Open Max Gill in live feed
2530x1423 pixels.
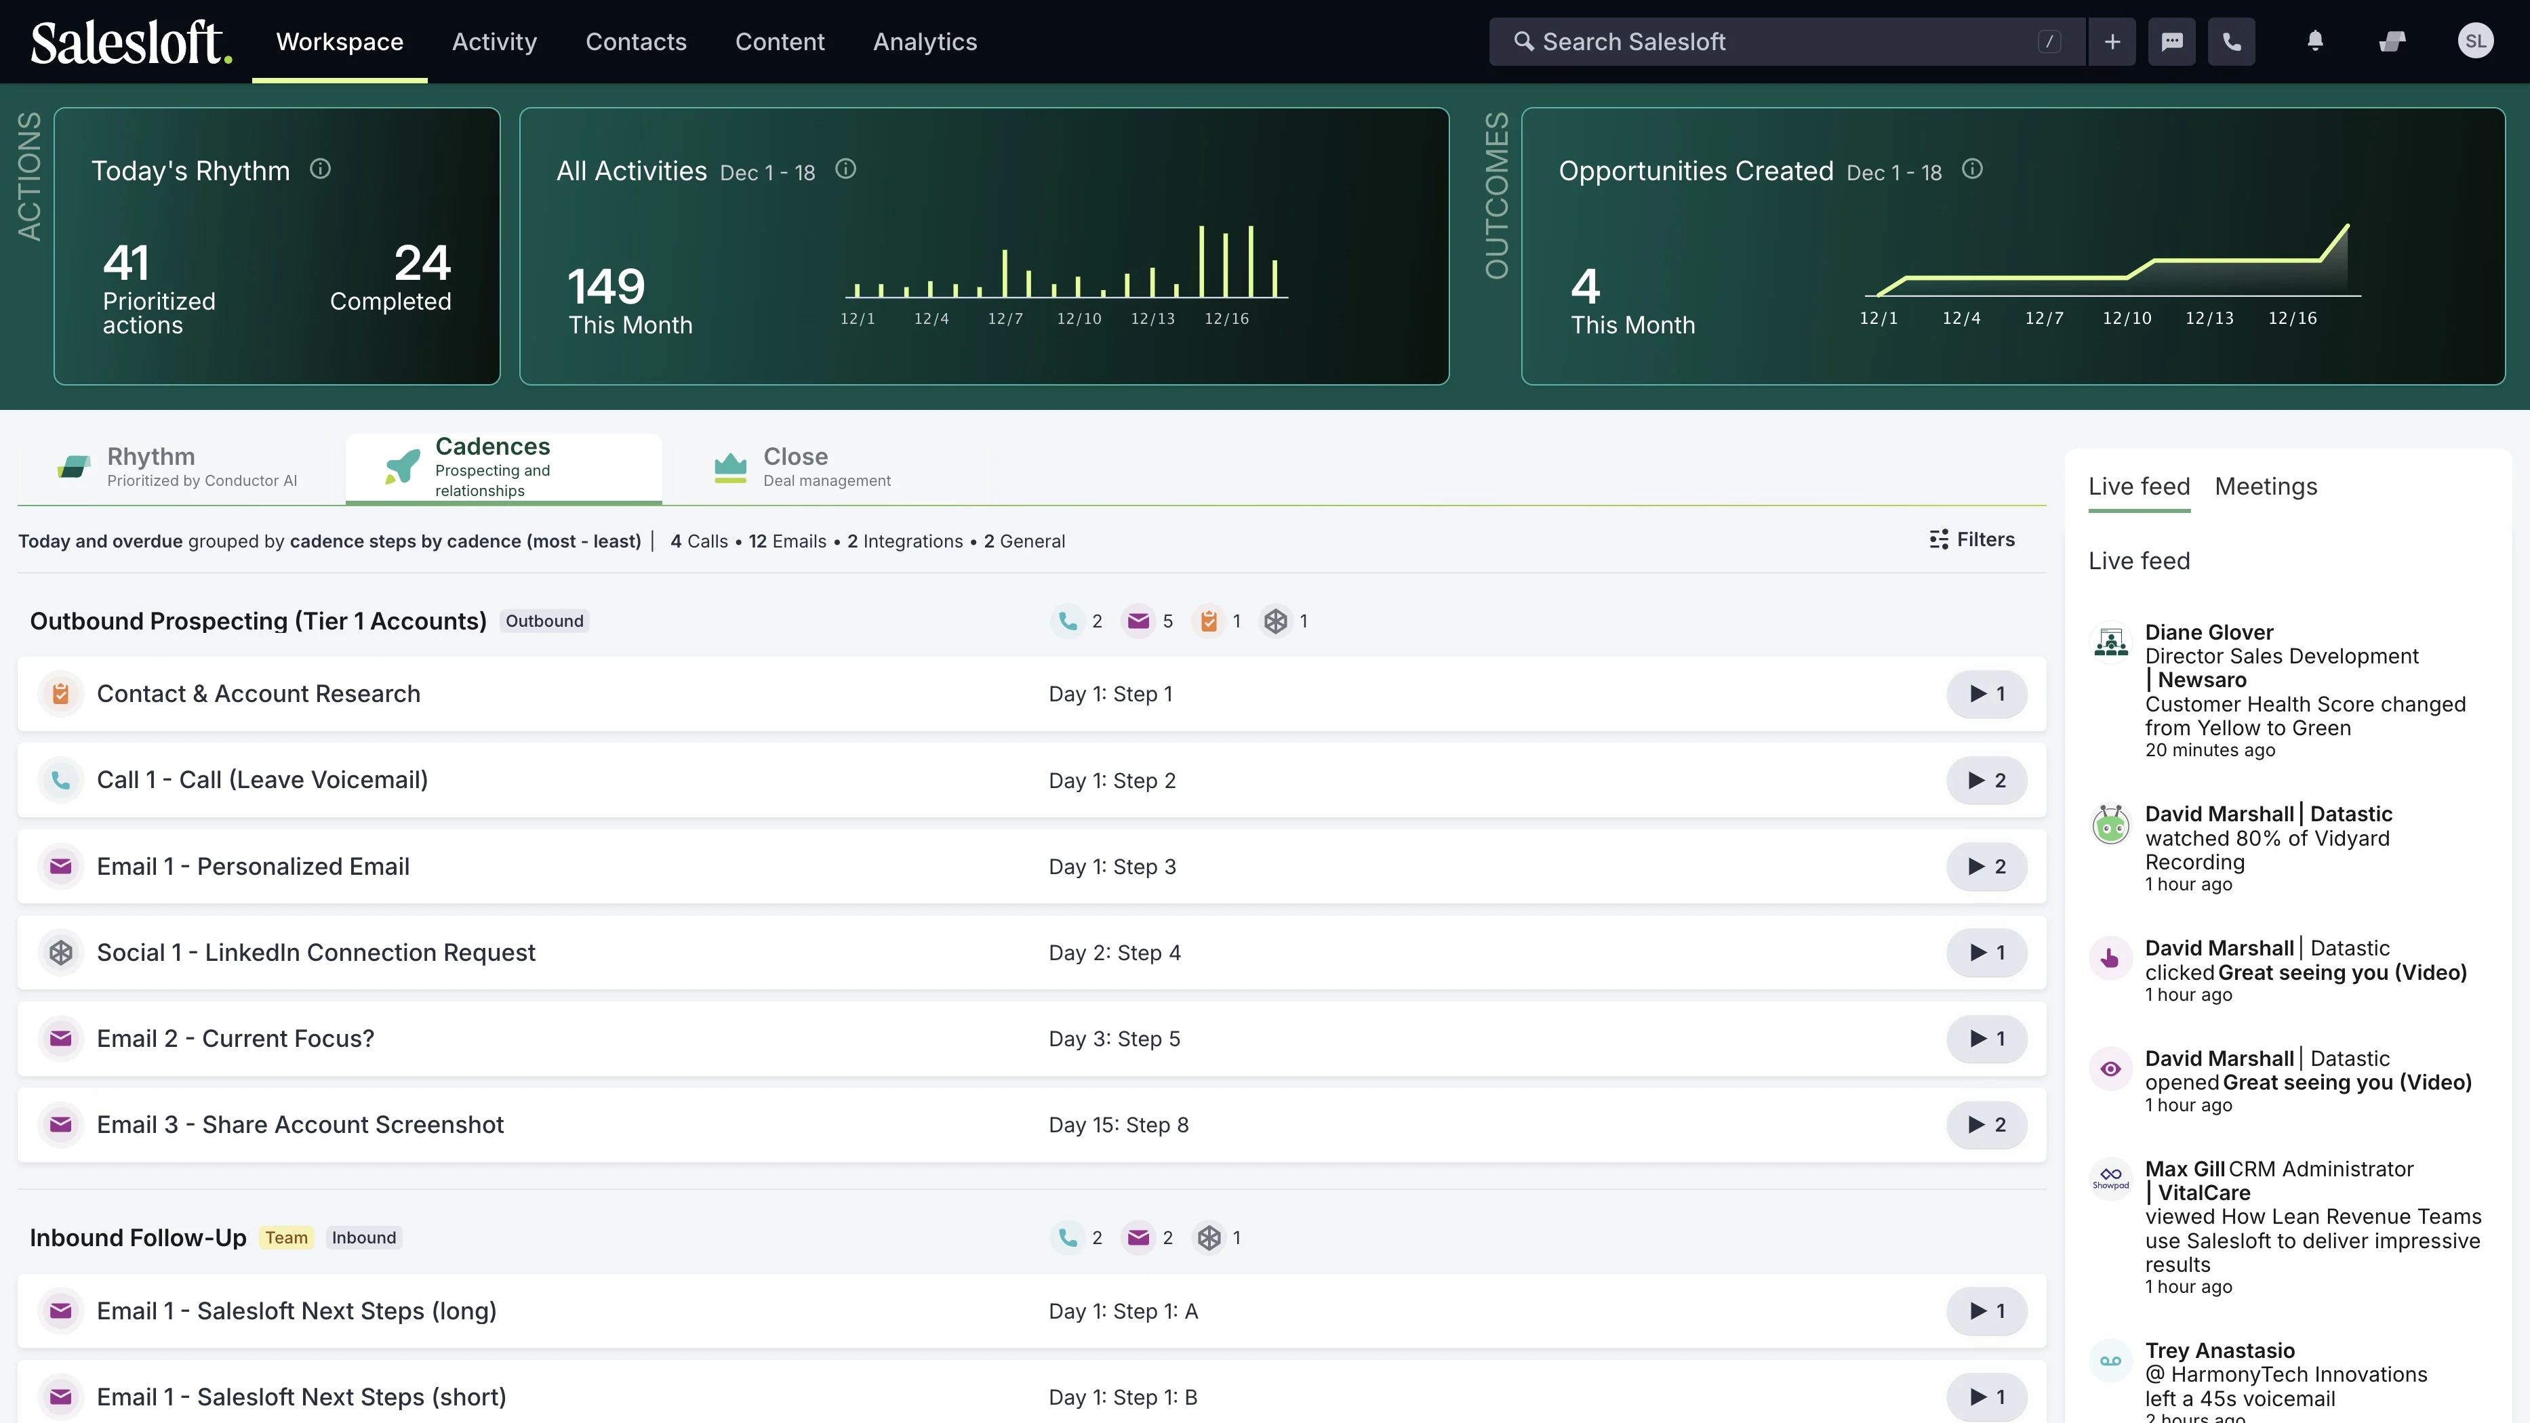[2185, 1169]
